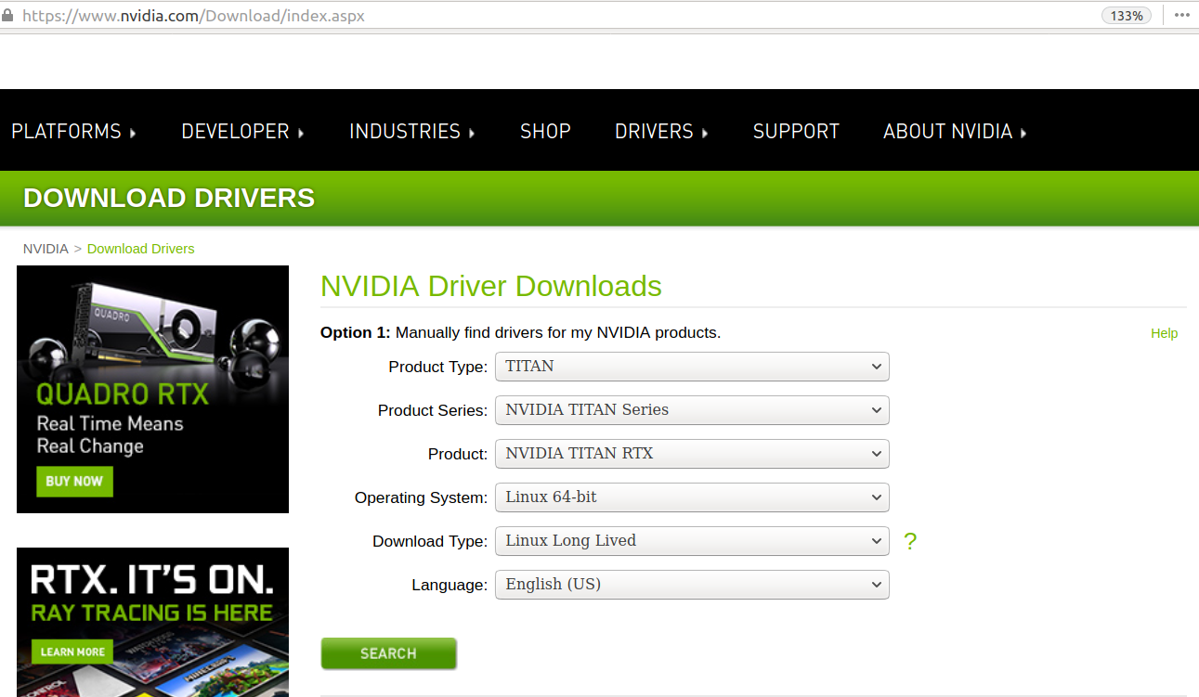Expand the Language dropdown
The height and width of the screenshot is (697, 1199).
pos(692,585)
